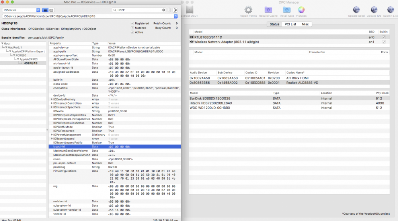The image size is (398, 221).
Task: Expand IODeviceMemory property array
Action: [52, 99]
